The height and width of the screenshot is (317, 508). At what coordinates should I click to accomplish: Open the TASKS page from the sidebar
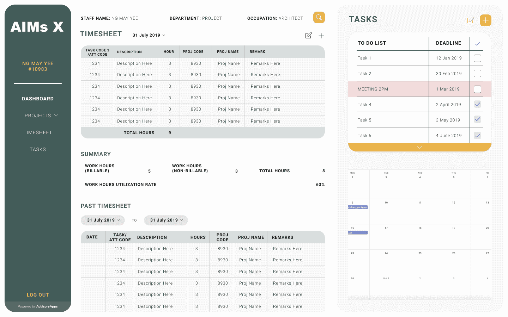[x=38, y=149]
